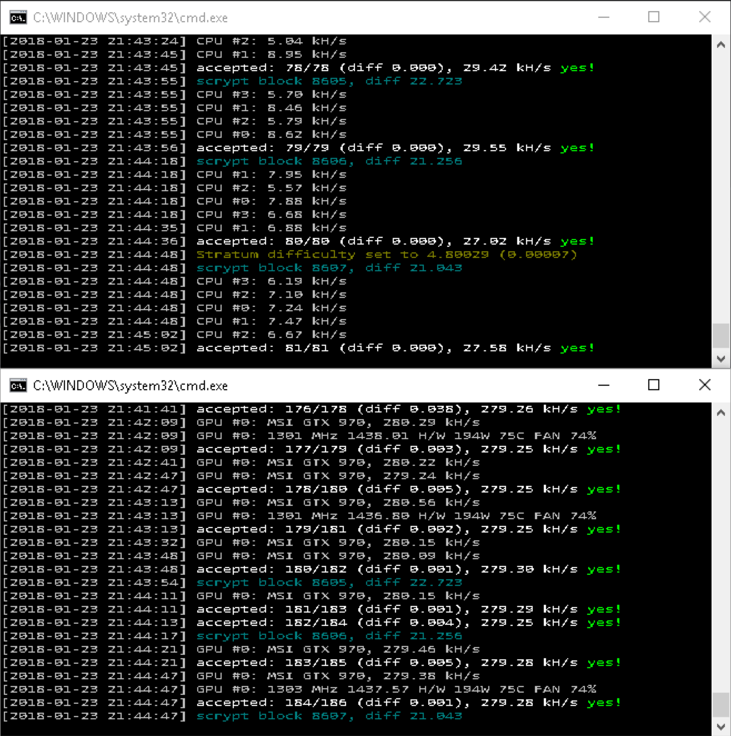Screen dimensions: 731x736
Task: Click the 'accepted: 182/184' line
Action: click(312, 623)
